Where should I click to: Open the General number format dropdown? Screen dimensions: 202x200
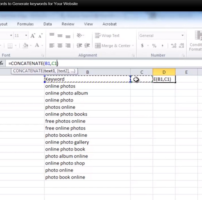pyautogui.click(x=183, y=36)
